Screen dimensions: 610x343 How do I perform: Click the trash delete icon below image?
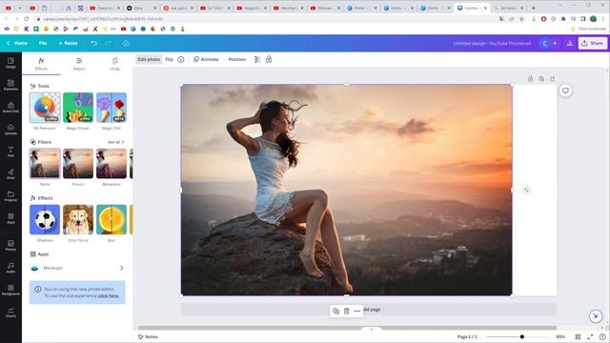(x=347, y=312)
